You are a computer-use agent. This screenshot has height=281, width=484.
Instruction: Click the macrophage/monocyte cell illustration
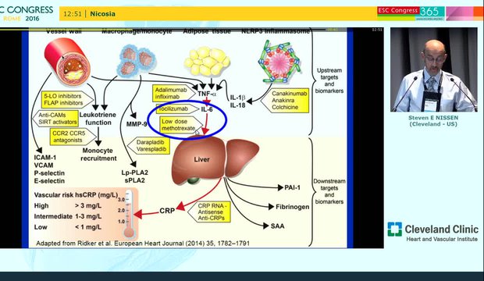137,60
